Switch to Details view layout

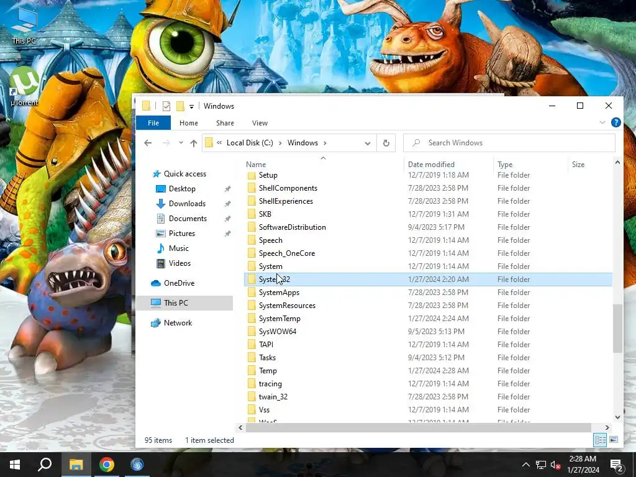coord(601,440)
